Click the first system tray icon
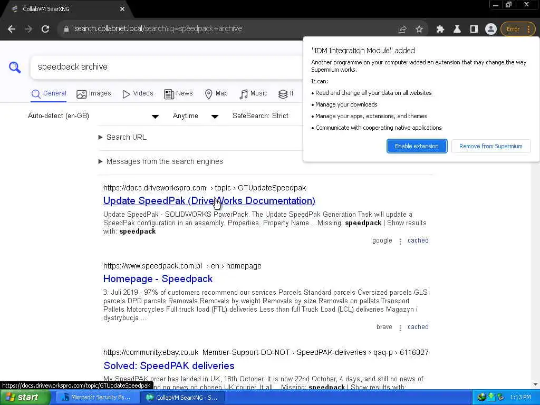This screenshot has width=540, height=405. click(x=482, y=398)
